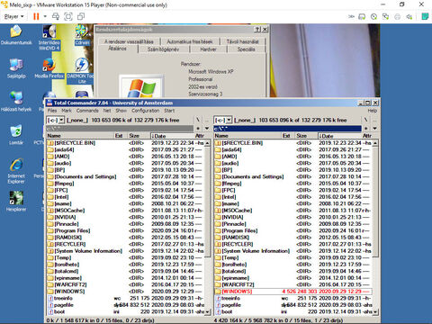
Task: Open the A rendszer visszaállítása tab
Action: [129, 41]
